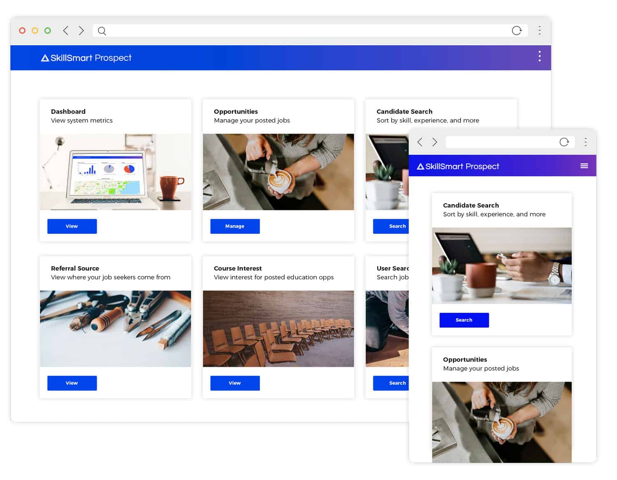Click the address bar in the small mobile browser
Viewport: 617px width, 480px height.
click(x=510, y=142)
